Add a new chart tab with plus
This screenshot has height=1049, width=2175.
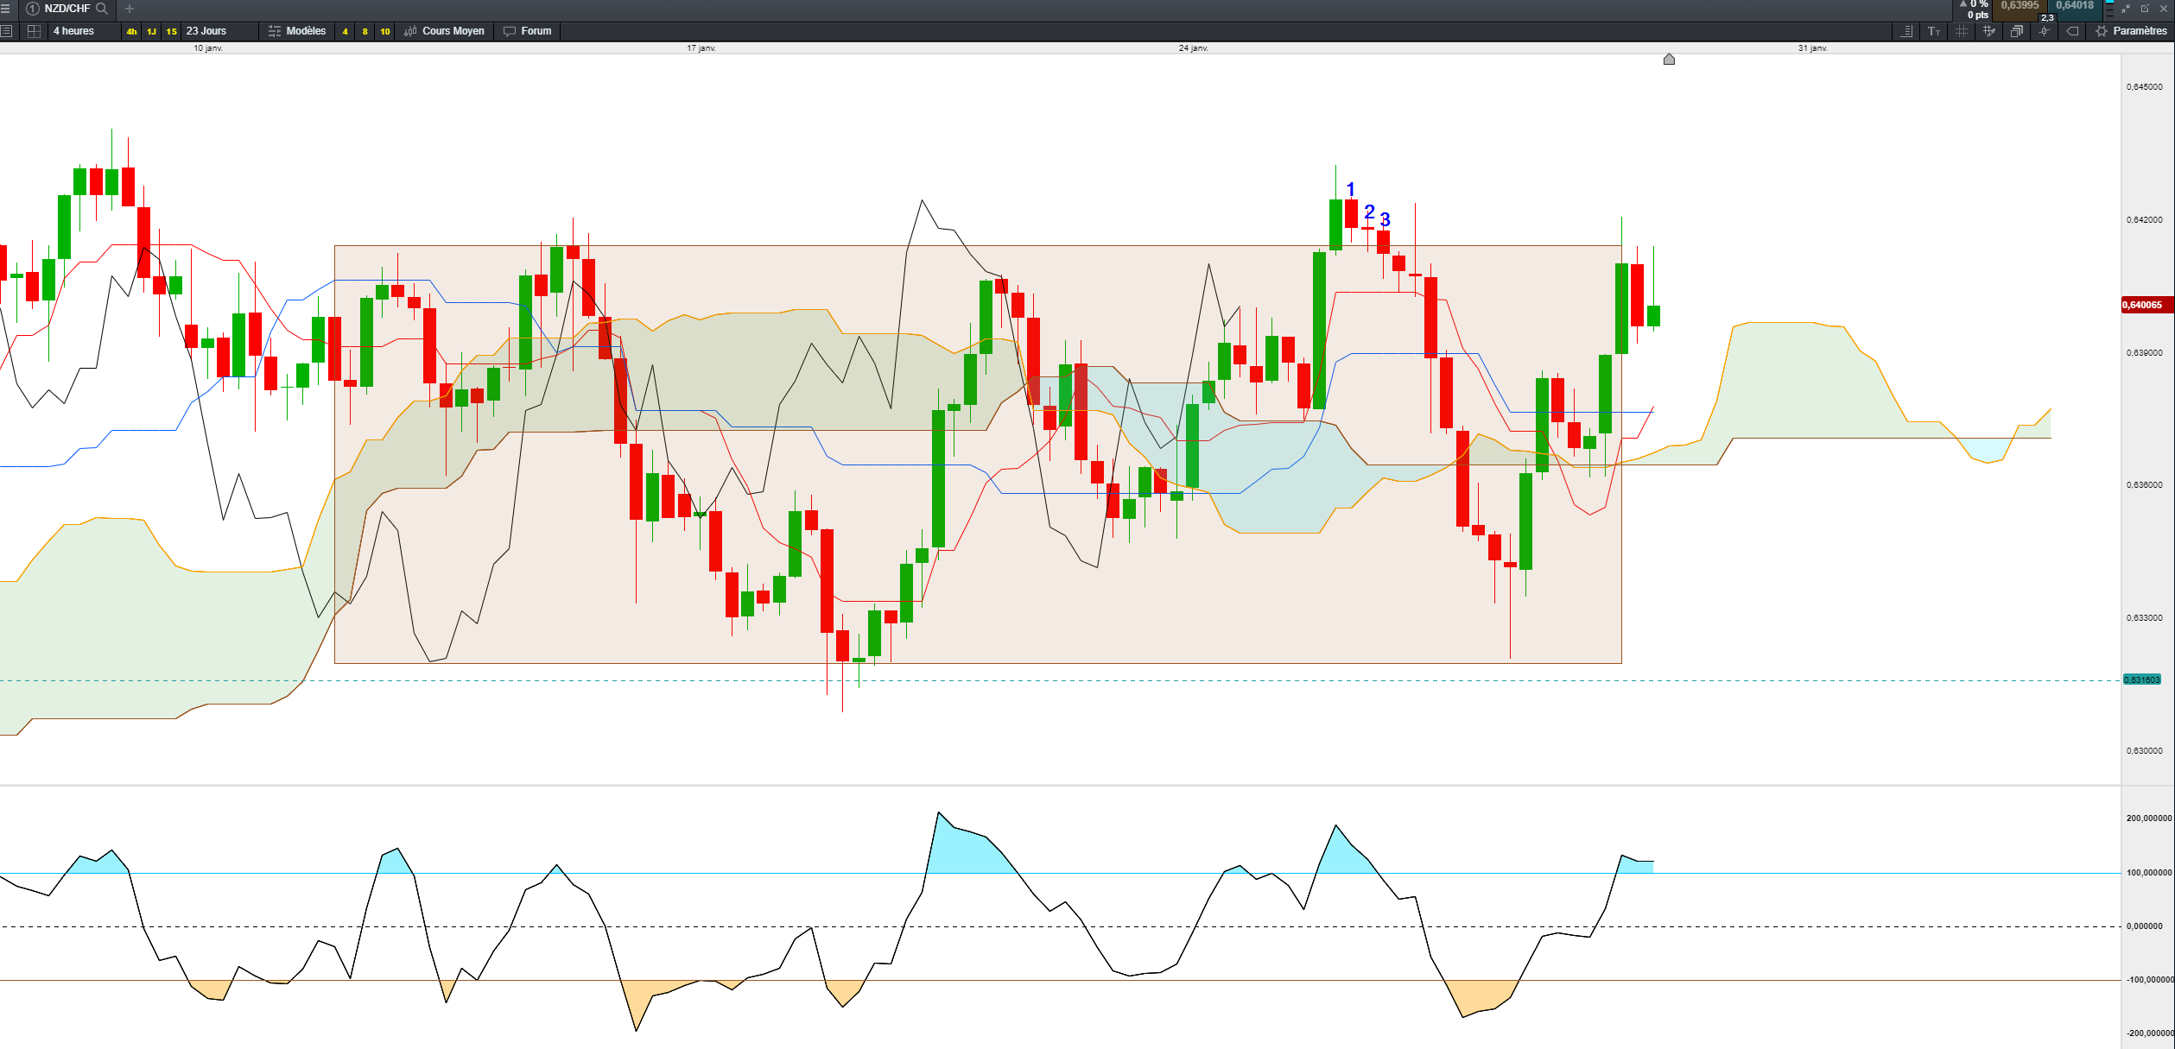pos(130,9)
